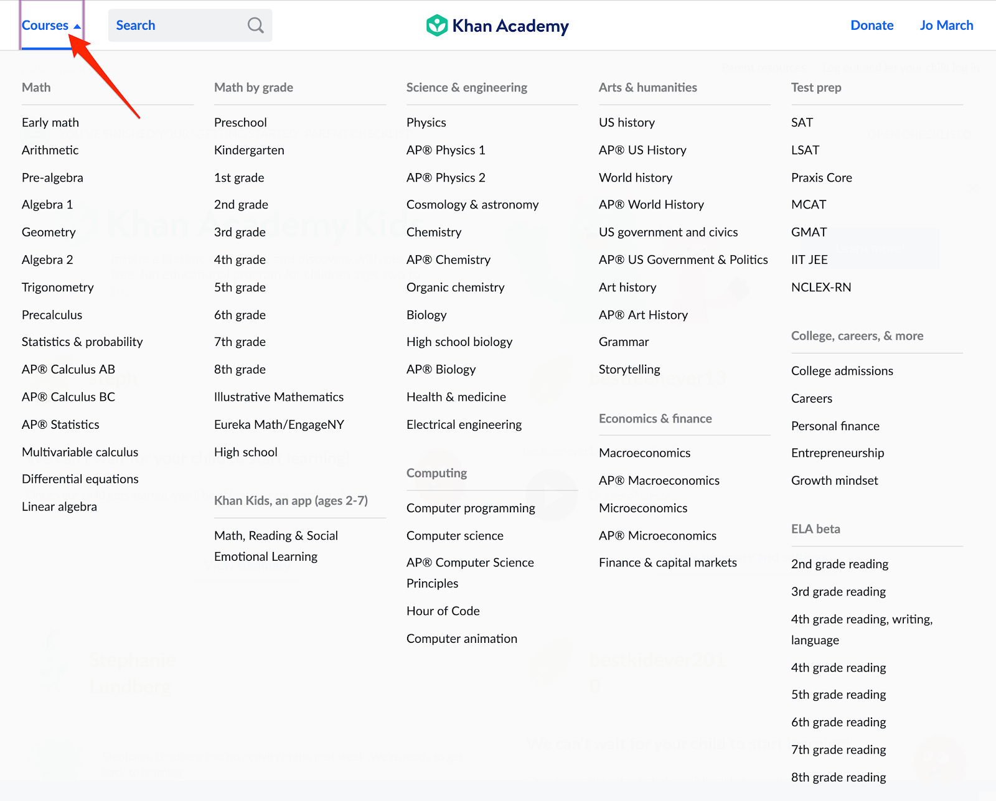This screenshot has width=996, height=801.
Task: Open Math, Reading & Social Emotional Learning
Action: pos(276,546)
